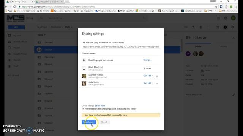
Task: Open the account avatar menu
Action: click(233, 18)
